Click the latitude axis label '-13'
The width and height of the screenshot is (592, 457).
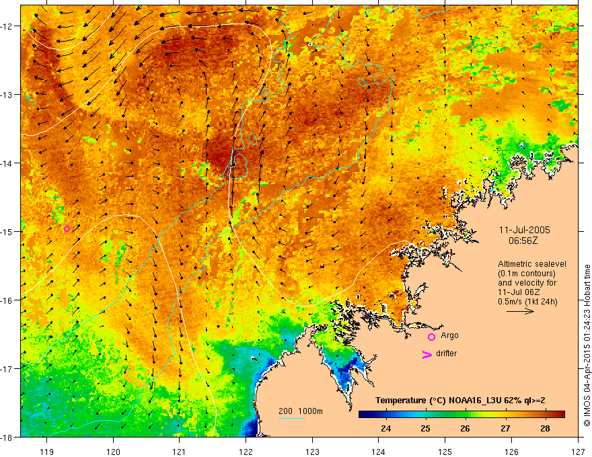click(x=7, y=94)
